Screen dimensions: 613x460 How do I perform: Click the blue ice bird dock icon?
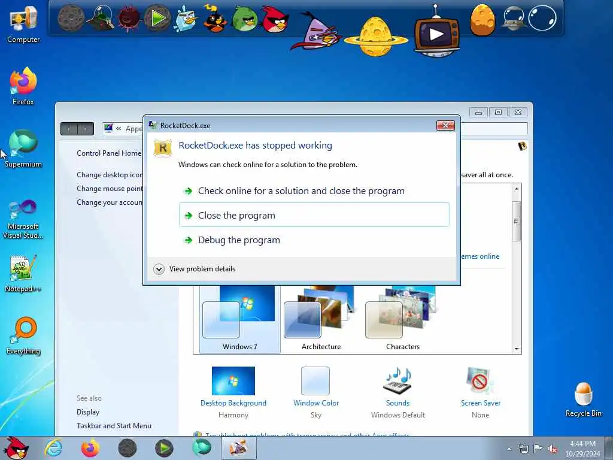[x=186, y=18]
